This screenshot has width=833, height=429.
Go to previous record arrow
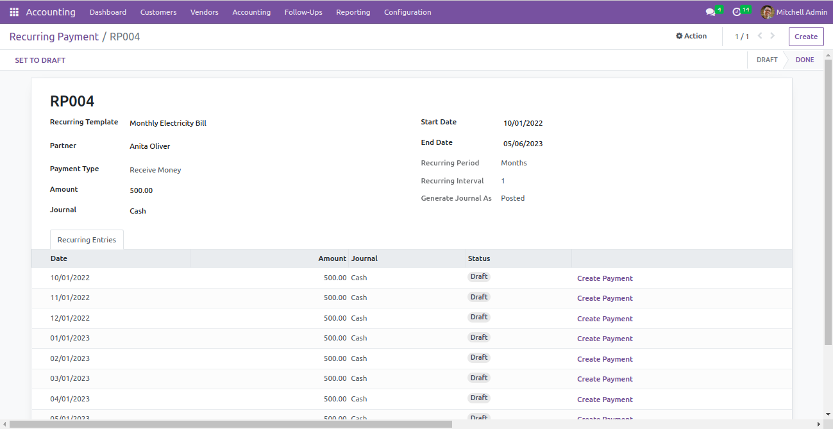(760, 37)
